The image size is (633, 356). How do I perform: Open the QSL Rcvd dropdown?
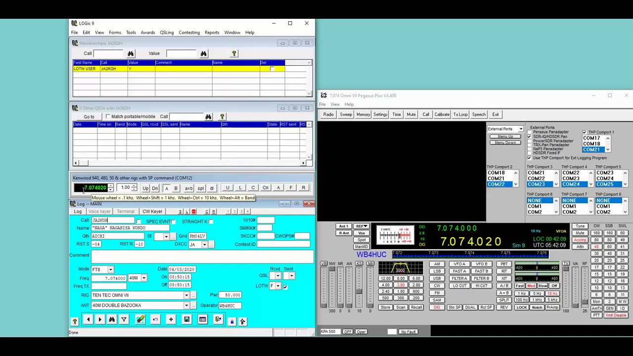[278, 276]
